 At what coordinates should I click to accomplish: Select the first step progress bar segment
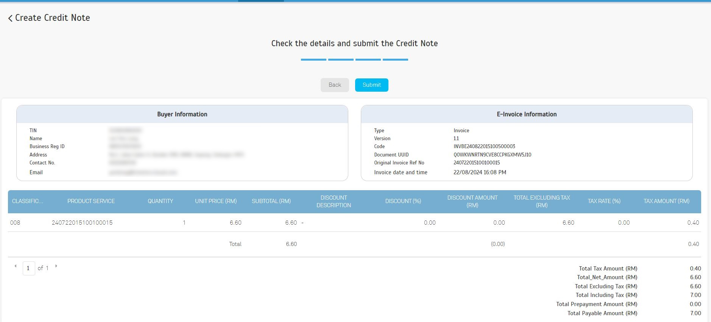[x=313, y=59]
